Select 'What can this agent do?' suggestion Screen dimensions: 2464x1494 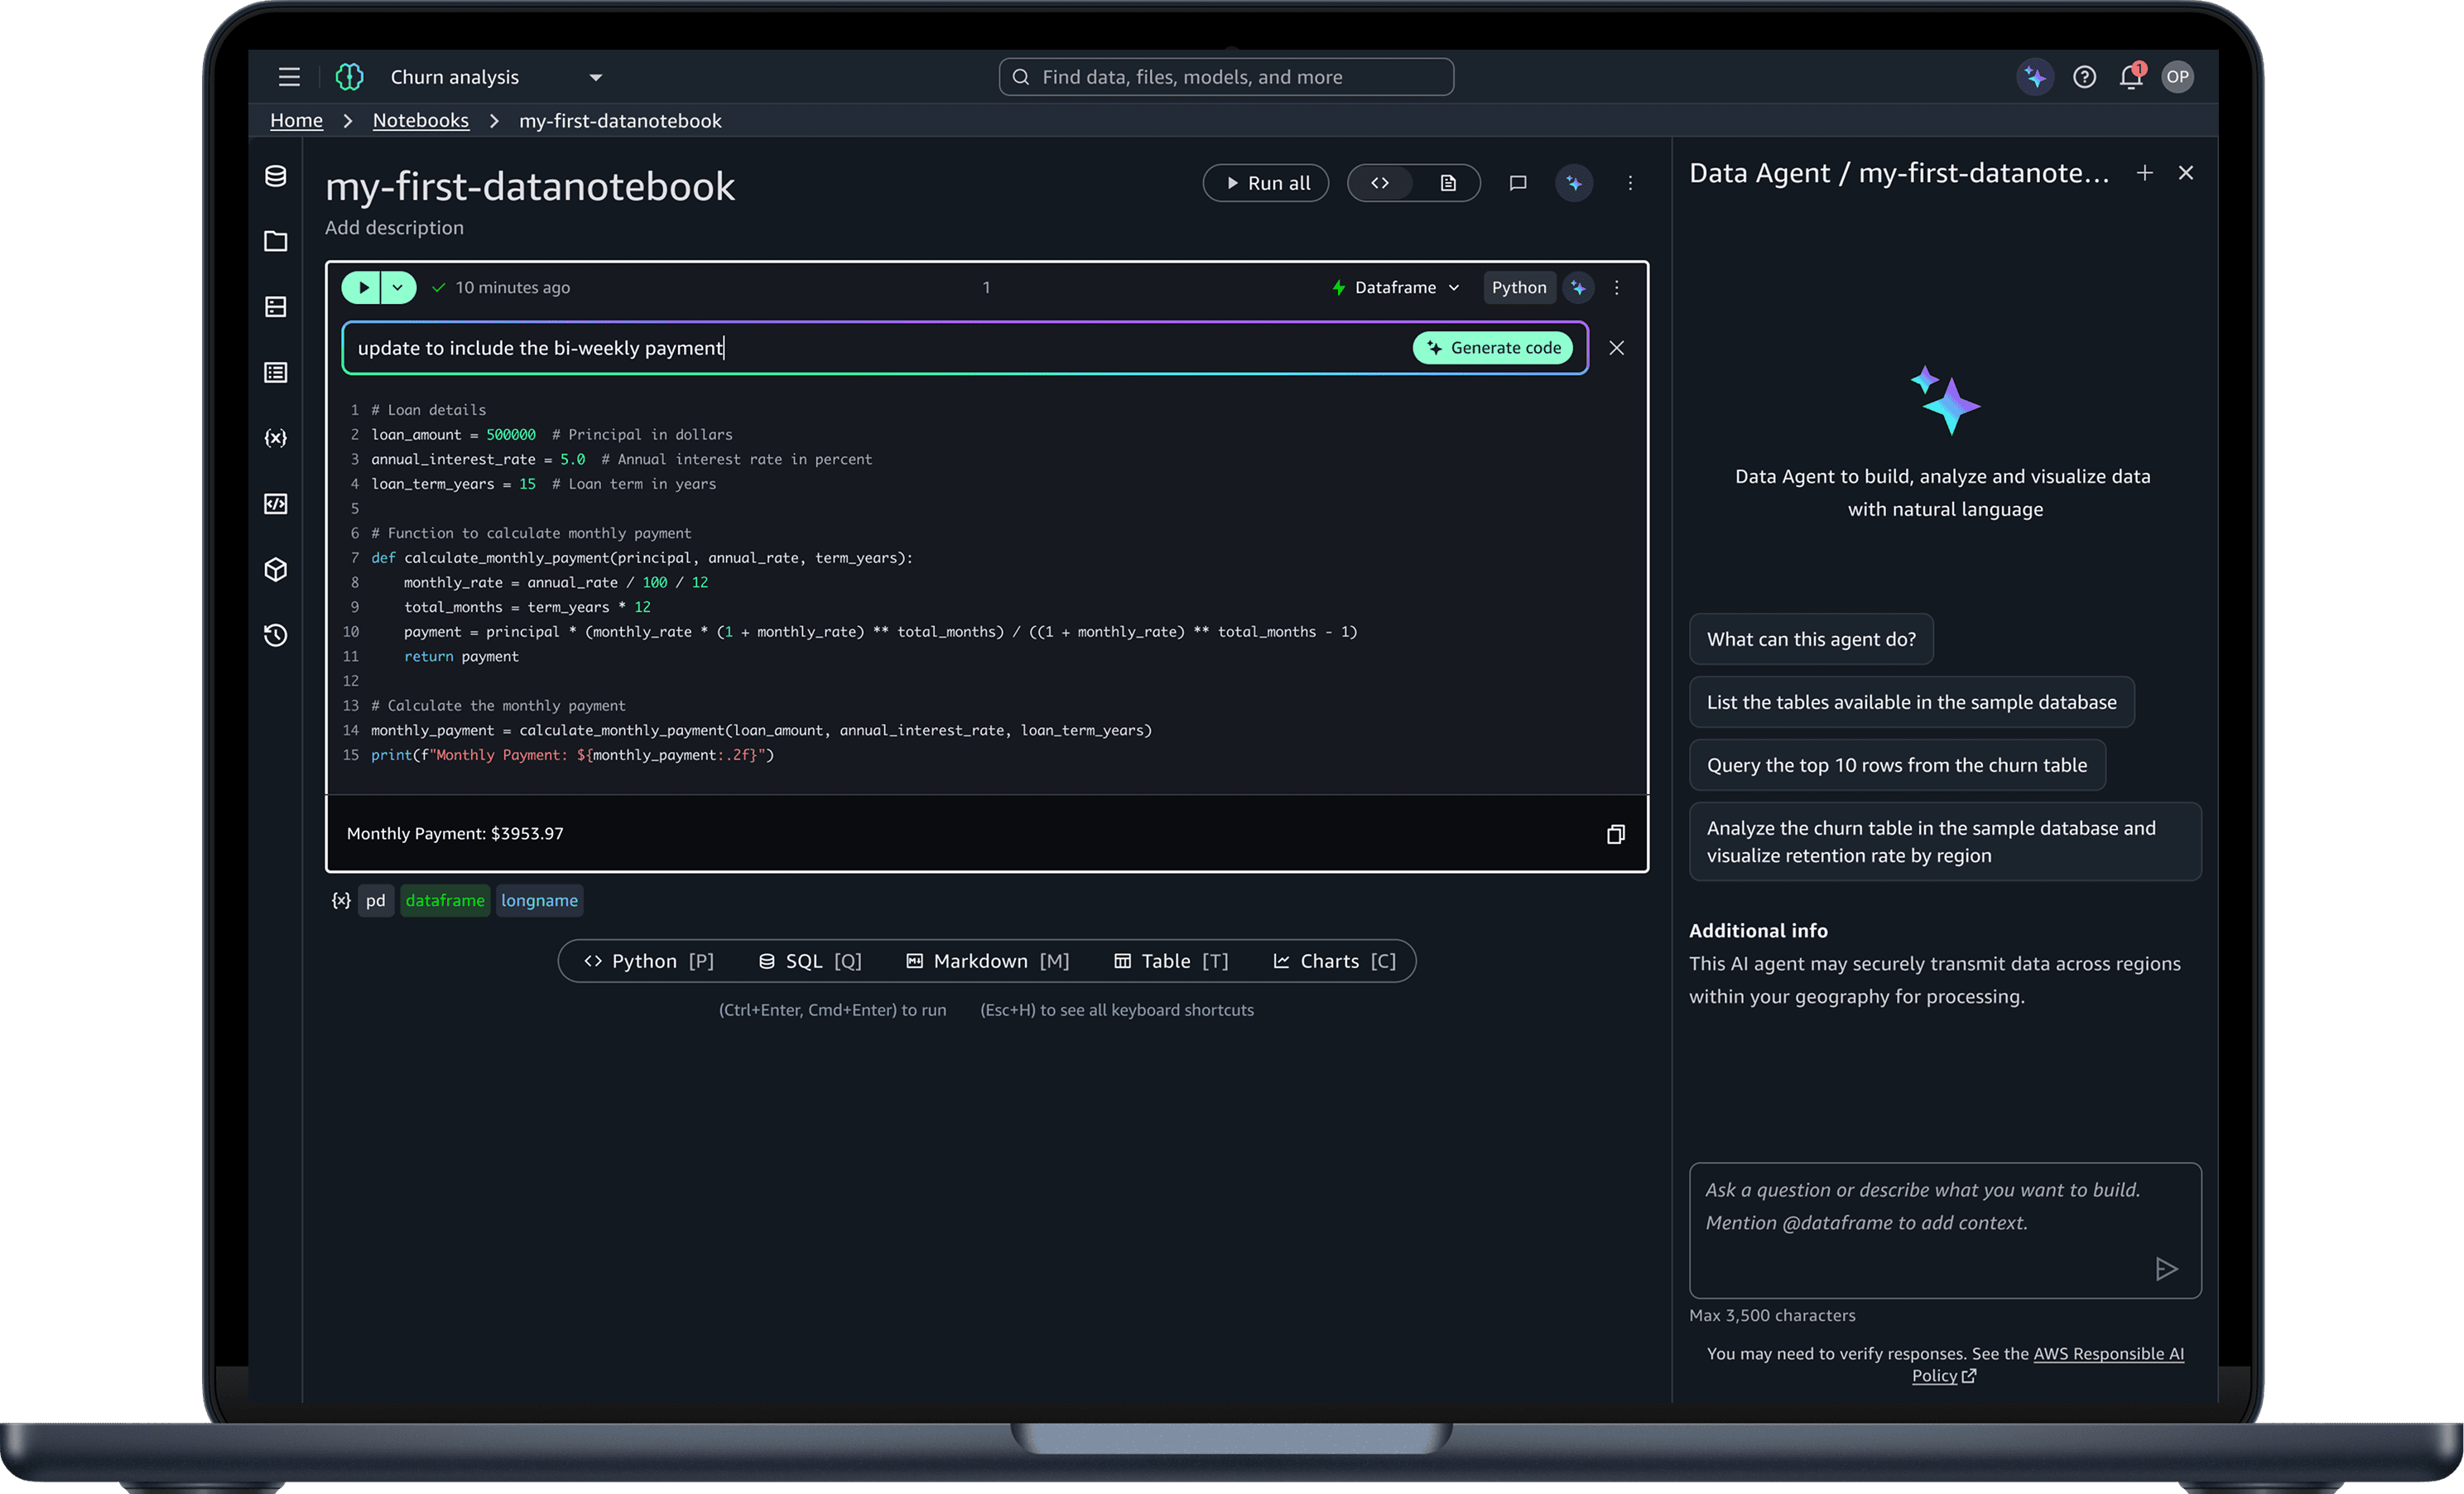[x=1811, y=639]
